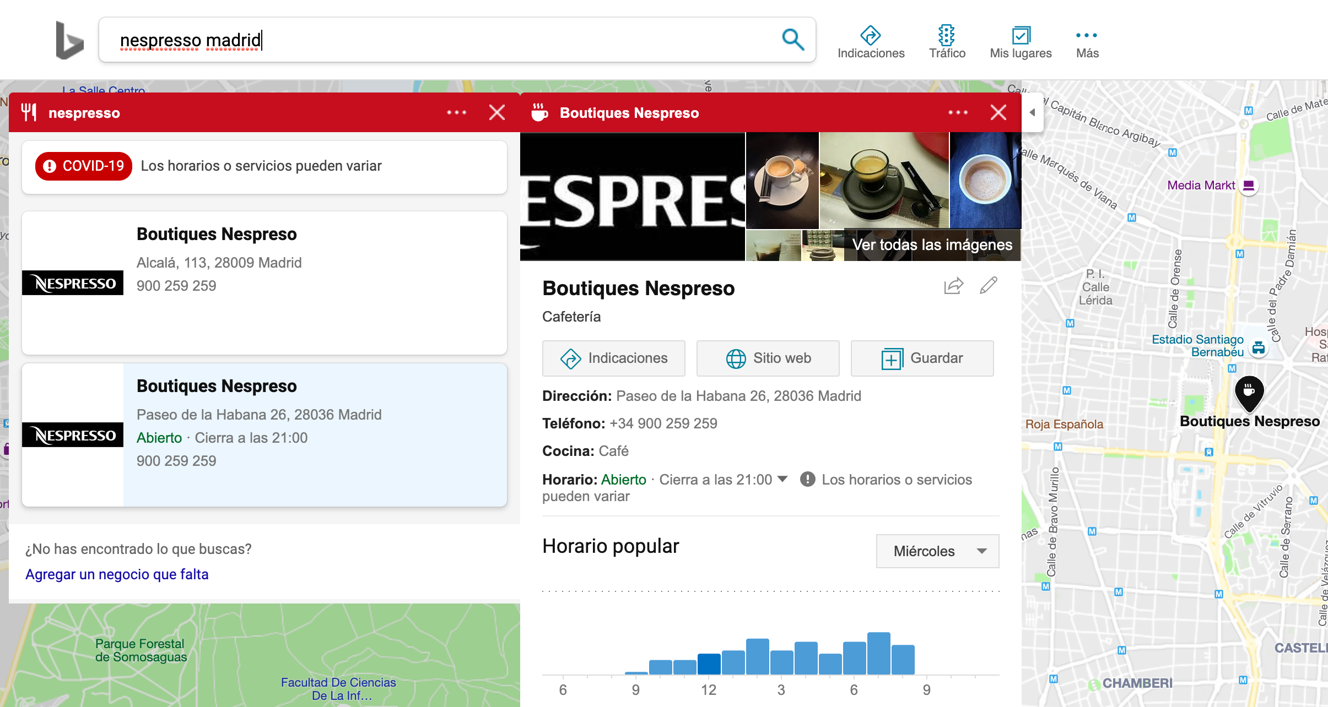Click the phone number +34 900 259 259
The height and width of the screenshot is (707, 1328).
point(663,423)
